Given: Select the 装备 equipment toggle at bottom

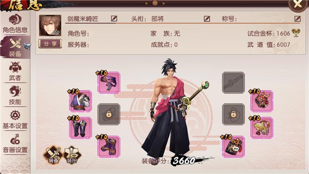Looking at the screenshot, I should (x=53, y=155).
